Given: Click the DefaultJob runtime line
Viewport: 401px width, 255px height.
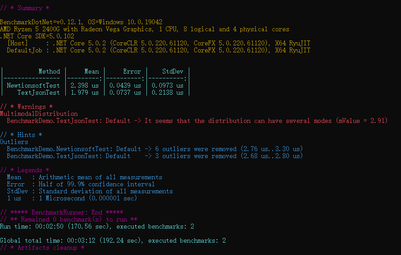Looking at the screenshot, I should coord(158,50).
